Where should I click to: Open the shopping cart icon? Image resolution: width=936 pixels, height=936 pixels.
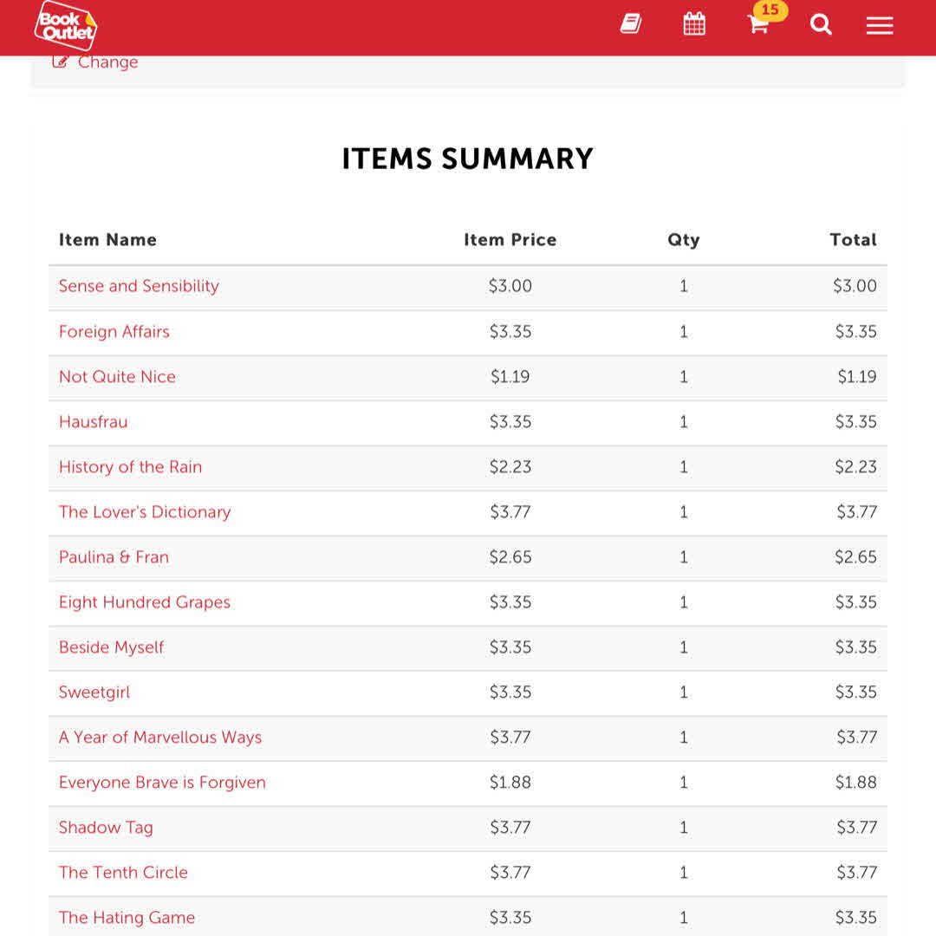758,24
